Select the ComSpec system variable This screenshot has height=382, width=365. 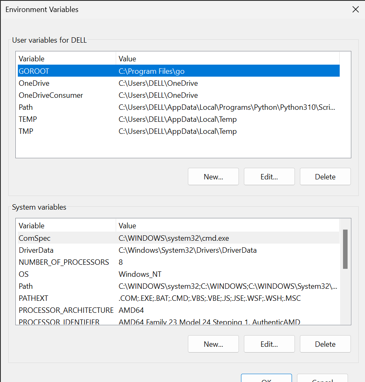click(x=179, y=238)
